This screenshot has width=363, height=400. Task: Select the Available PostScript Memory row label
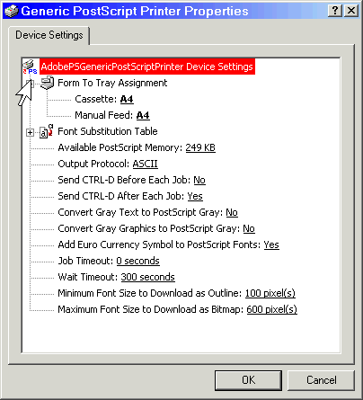tap(120, 147)
